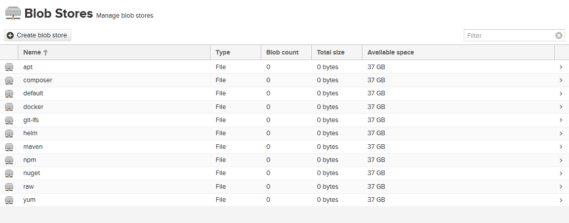Click the blob store icon beside helm
The image size is (569, 223).
click(x=9, y=133)
